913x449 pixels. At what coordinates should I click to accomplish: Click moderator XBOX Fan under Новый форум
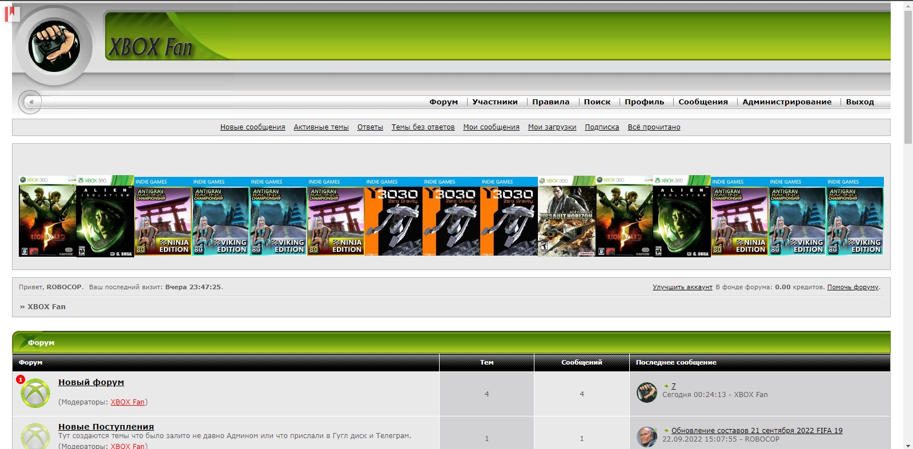coord(128,402)
